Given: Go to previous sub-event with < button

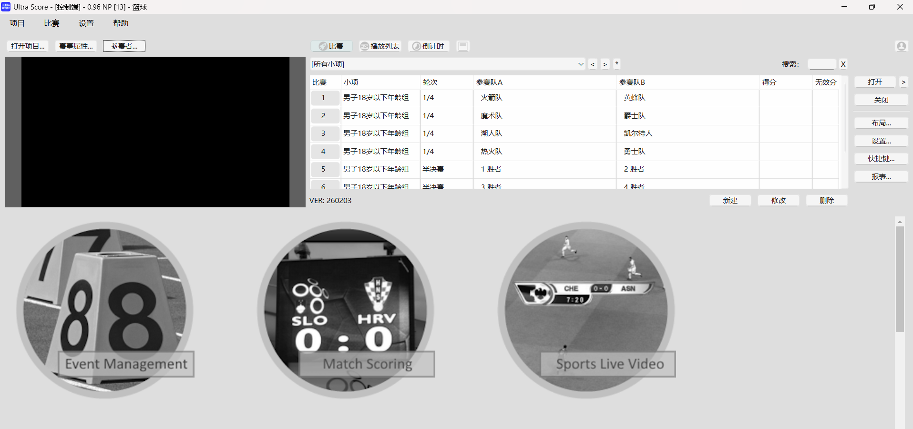Looking at the screenshot, I should (x=593, y=64).
